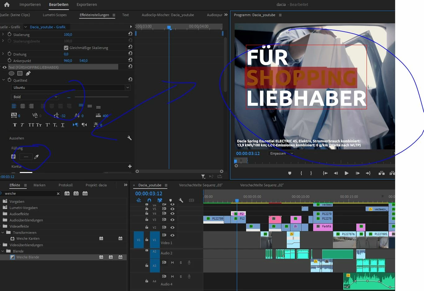Clear the effects search field

pos(58,193)
